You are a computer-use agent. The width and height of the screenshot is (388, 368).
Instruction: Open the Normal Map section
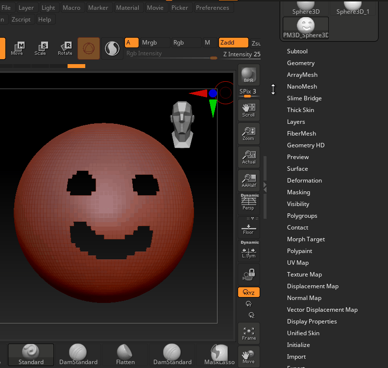tap(304, 298)
